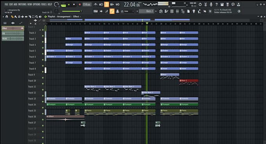The image size is (266, 144).
Task: Select the Playback speaker tool in Playlist
Action: point(40,16)
